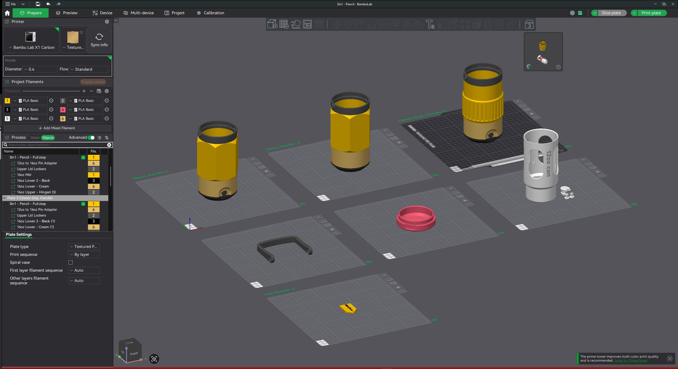
Task: Switch to the Preview tab
Action: coord(67,13)
